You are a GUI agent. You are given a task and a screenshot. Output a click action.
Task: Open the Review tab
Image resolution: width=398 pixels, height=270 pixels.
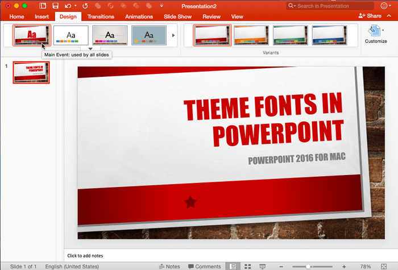click(x=212, y=16)
